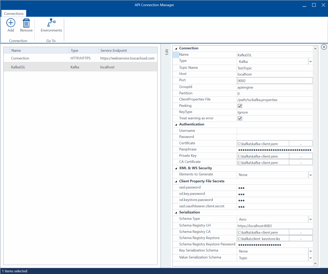The image size is (328, 274).
Task: Browse for the CA Certificate file
Action: [301, 163]
